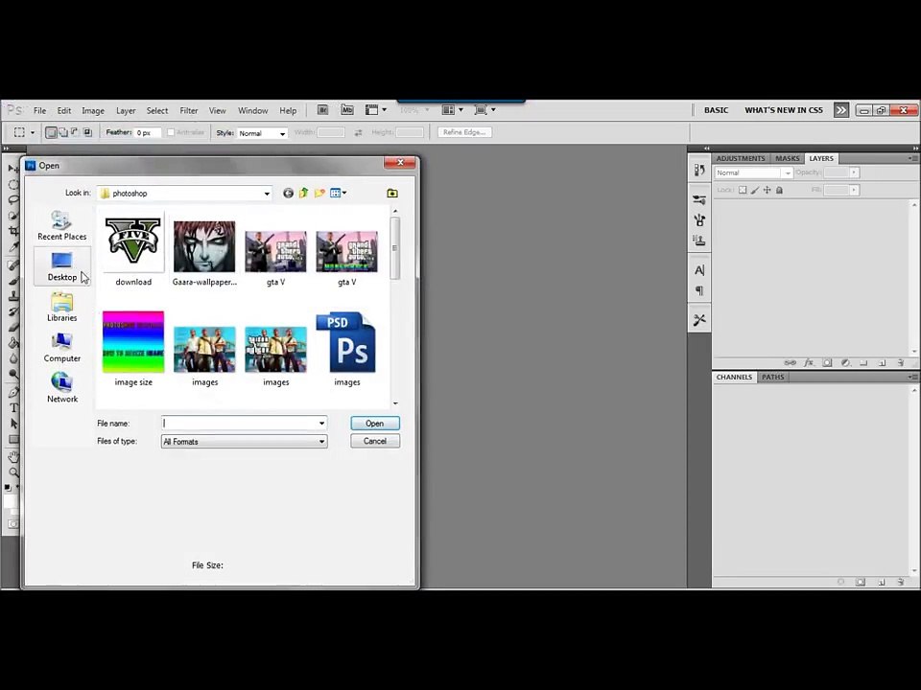Launch Bridge with the Br icon
Image resolution: width=921 pixels, height=690 pixels.
pos(322,109)
